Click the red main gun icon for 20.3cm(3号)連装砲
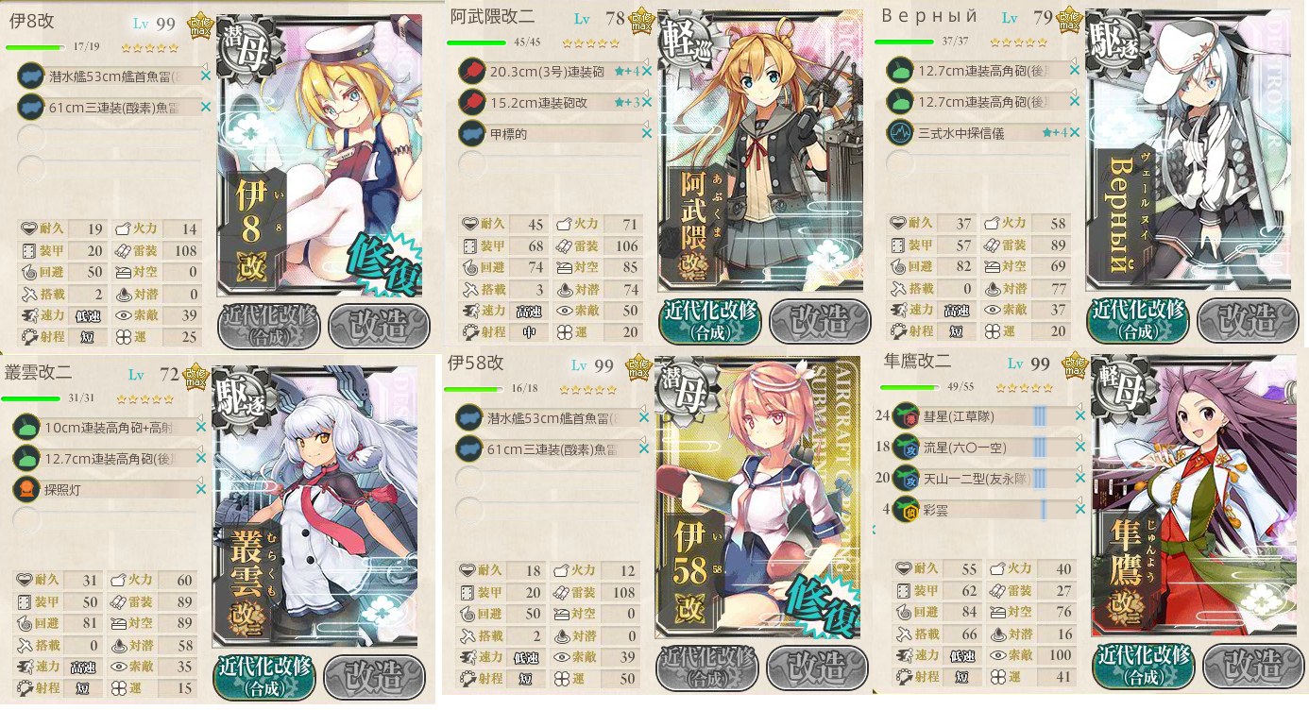Screen dimensions: 1309x710 point(471,71)
